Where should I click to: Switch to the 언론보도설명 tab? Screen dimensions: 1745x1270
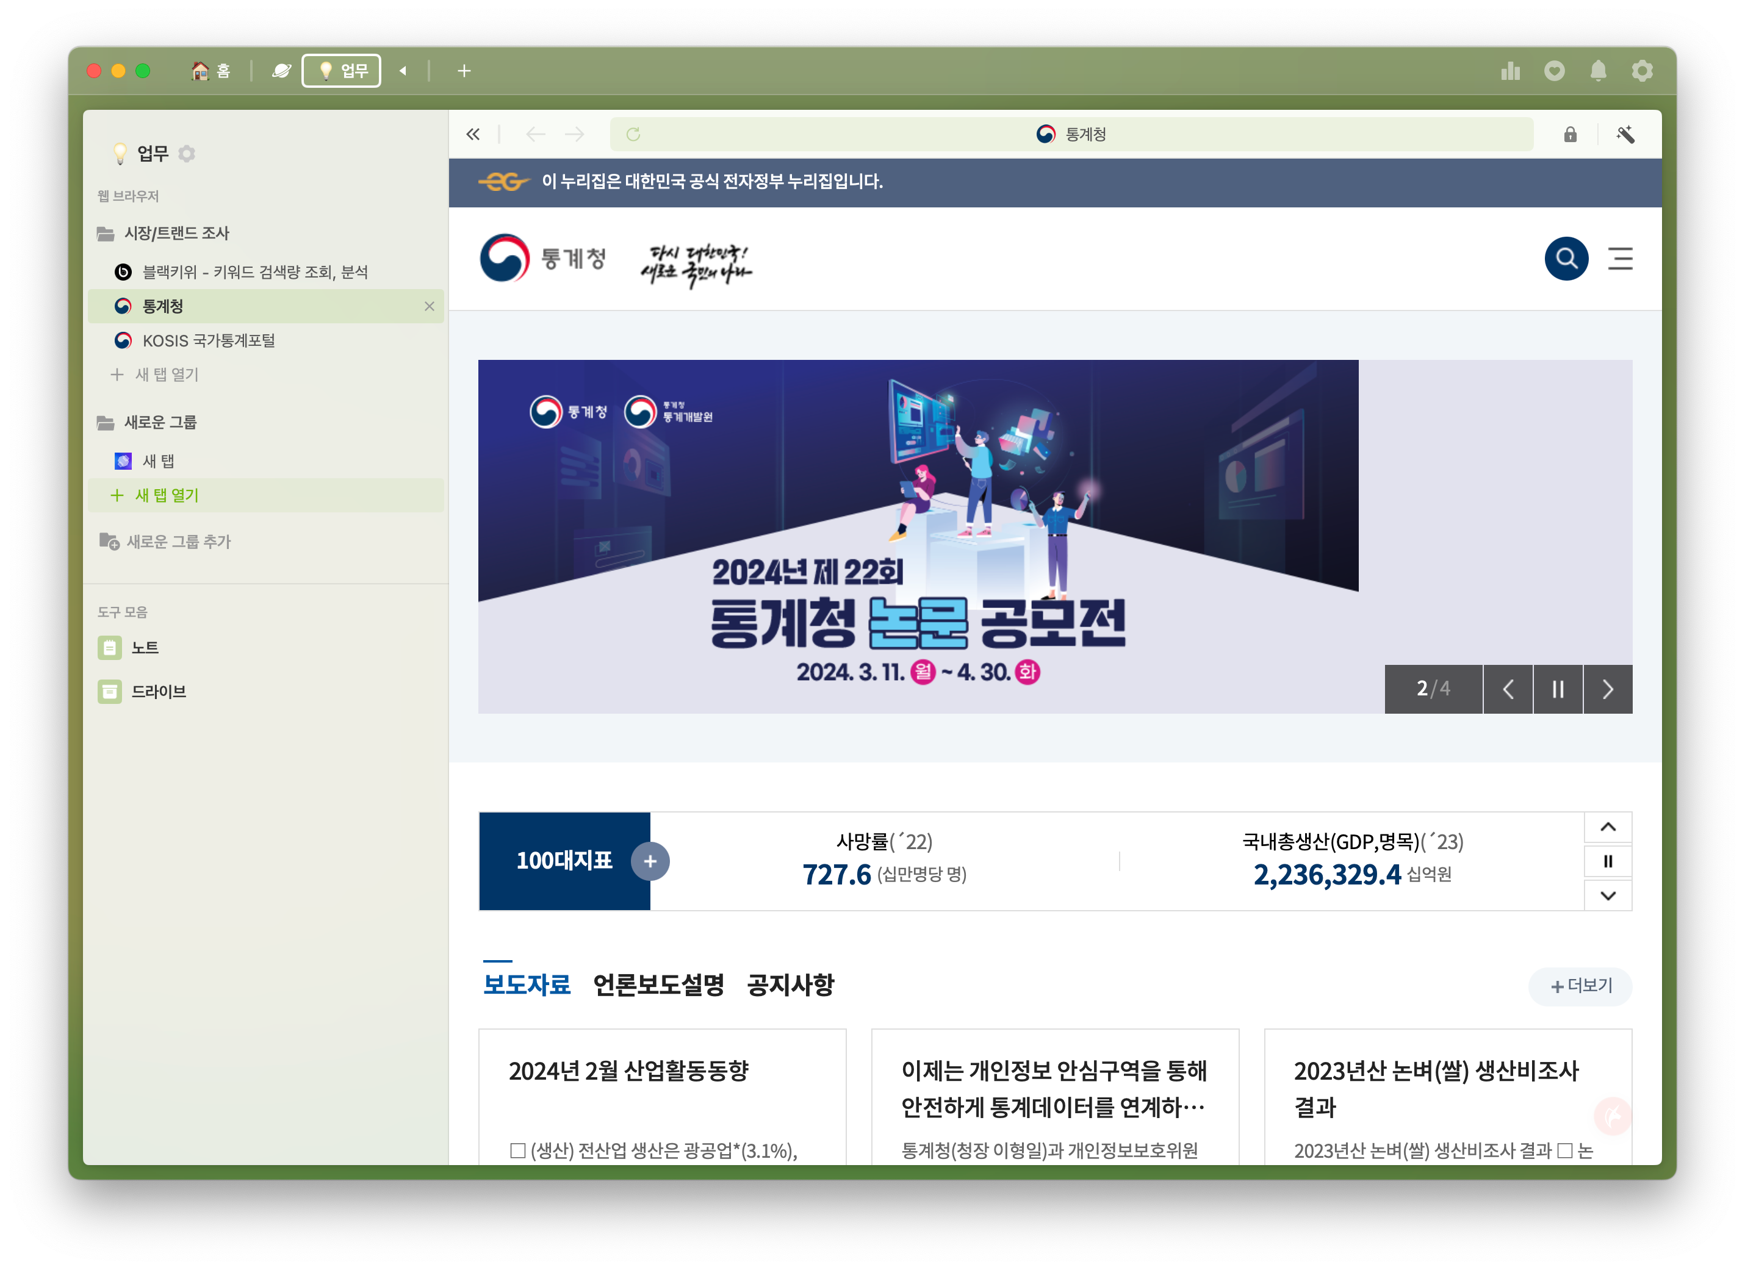click(658, 985)
